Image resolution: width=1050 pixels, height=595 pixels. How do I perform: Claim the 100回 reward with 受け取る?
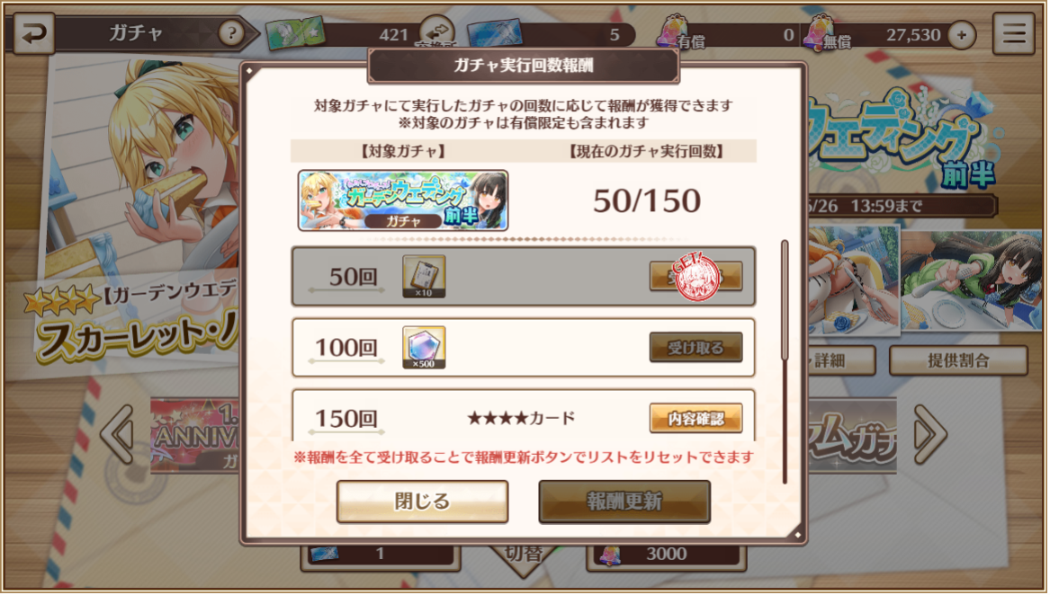[696, 347]
